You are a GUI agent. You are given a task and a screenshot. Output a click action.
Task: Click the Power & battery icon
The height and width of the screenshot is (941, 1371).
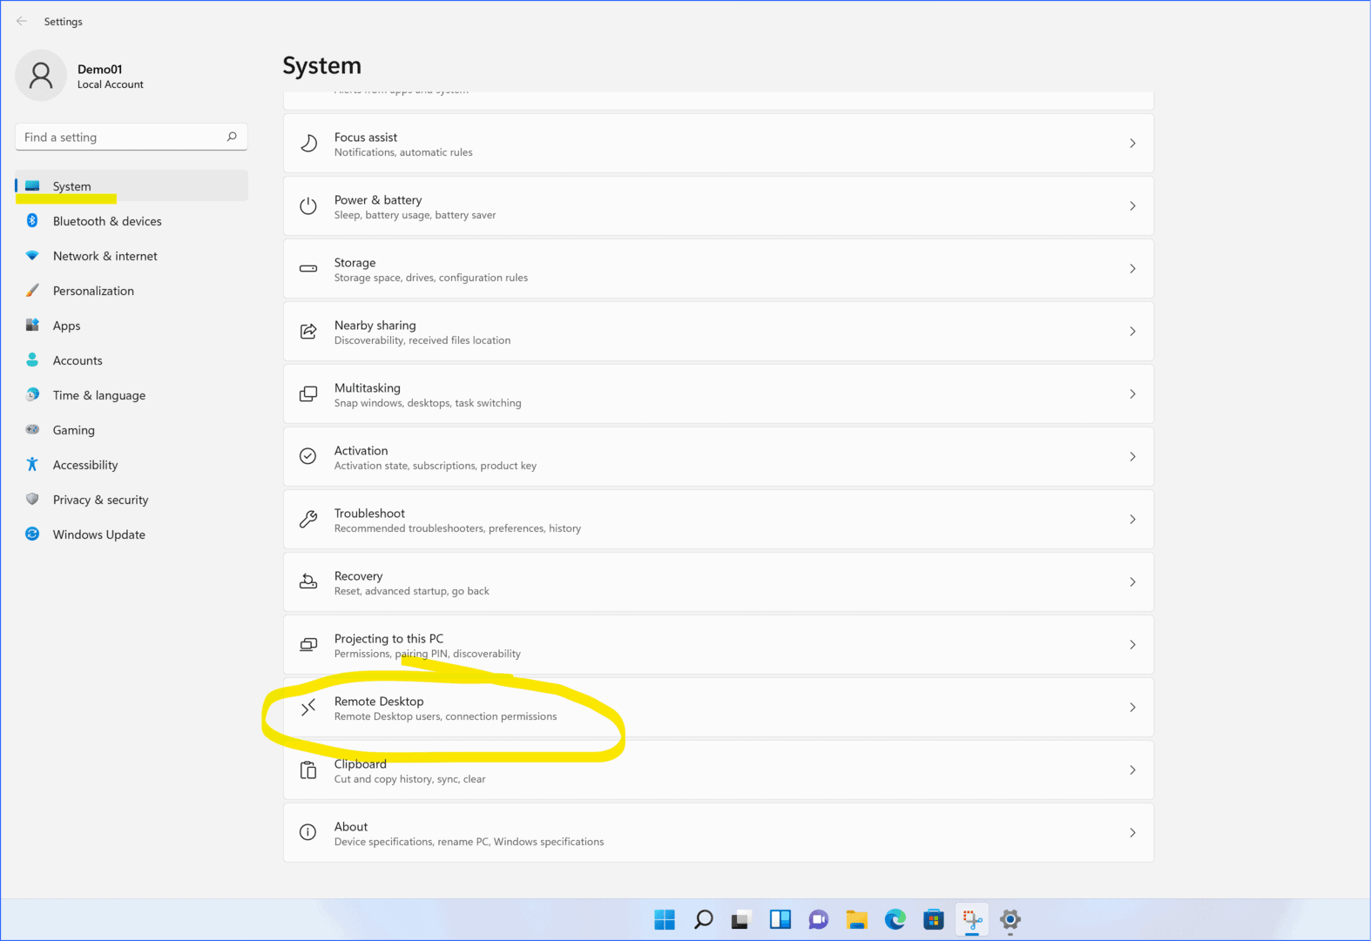(308, 206)
